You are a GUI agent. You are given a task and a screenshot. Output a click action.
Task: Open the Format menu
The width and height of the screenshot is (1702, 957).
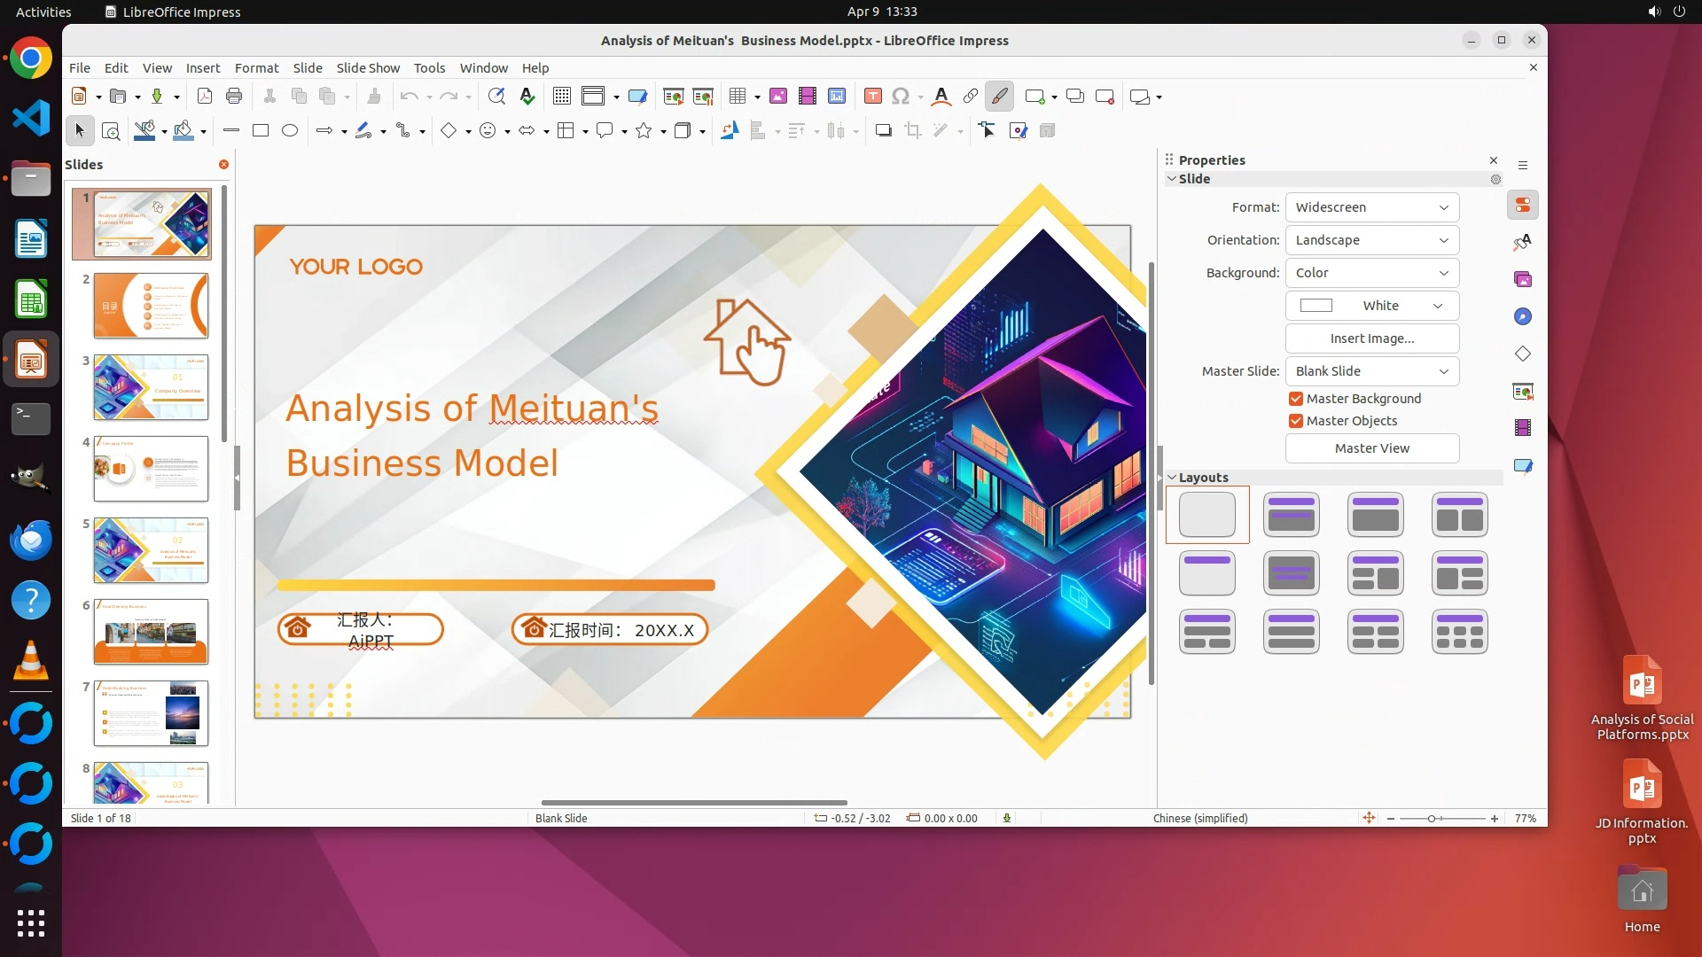pyautogui.click(x=256, y=68)
